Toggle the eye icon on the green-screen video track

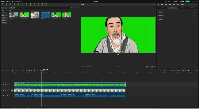[x=5, y=85]
